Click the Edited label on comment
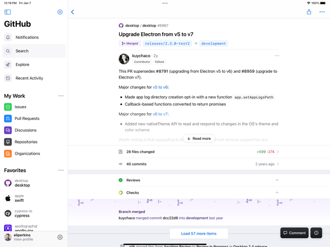Screen dimensions: 330x247 click(159, 62)
